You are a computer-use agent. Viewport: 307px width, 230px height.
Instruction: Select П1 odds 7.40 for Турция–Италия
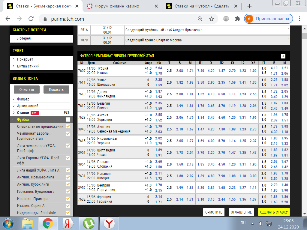201,70
